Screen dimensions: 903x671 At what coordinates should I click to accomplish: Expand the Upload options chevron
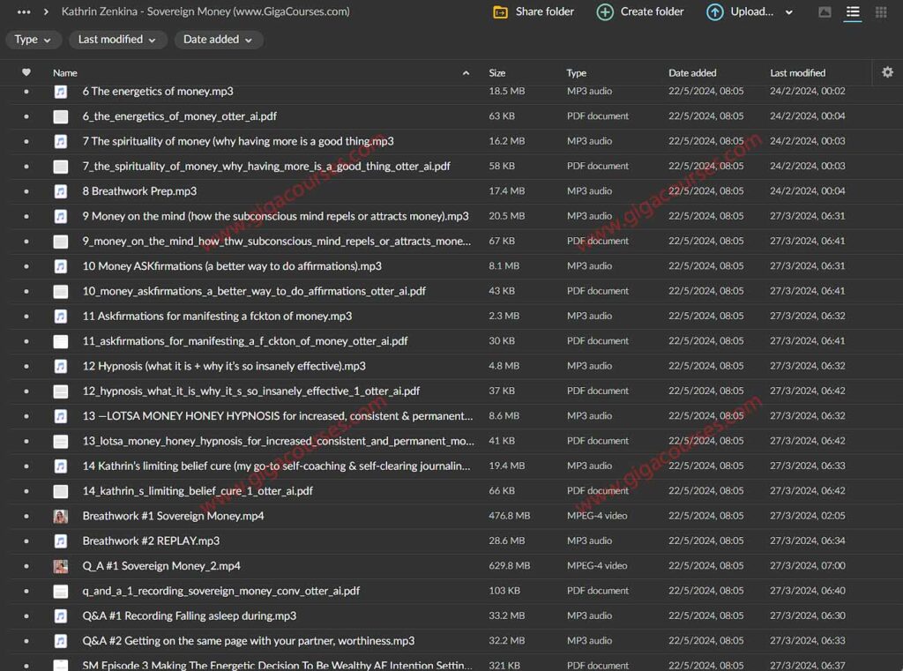pos(788,12)
